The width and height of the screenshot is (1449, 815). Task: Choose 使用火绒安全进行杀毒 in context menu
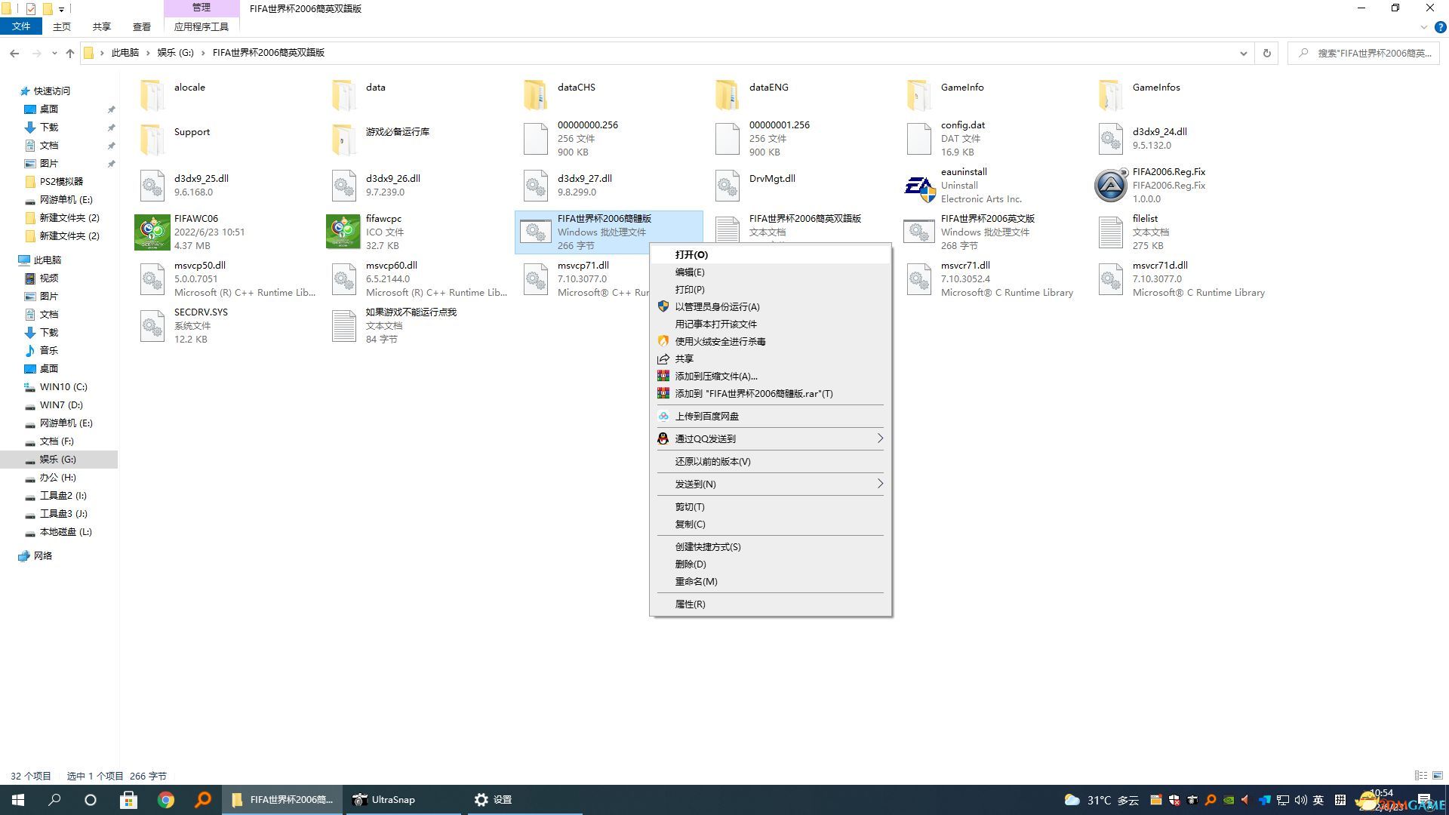tap(771, 342)
